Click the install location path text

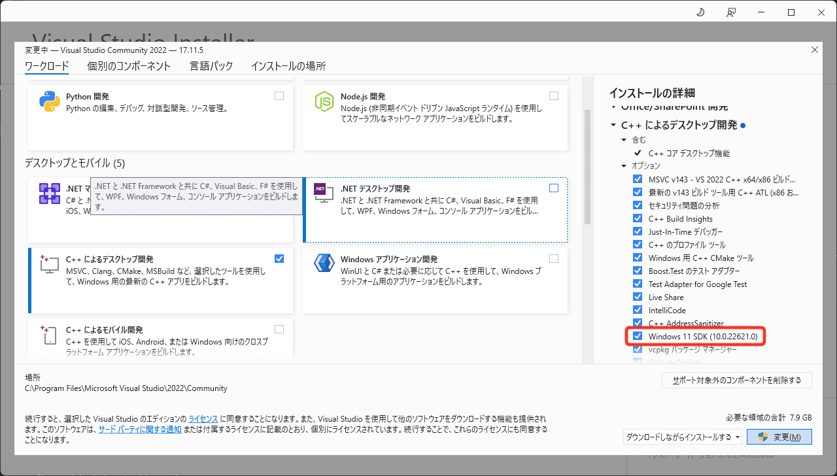(x=126, y=388)
